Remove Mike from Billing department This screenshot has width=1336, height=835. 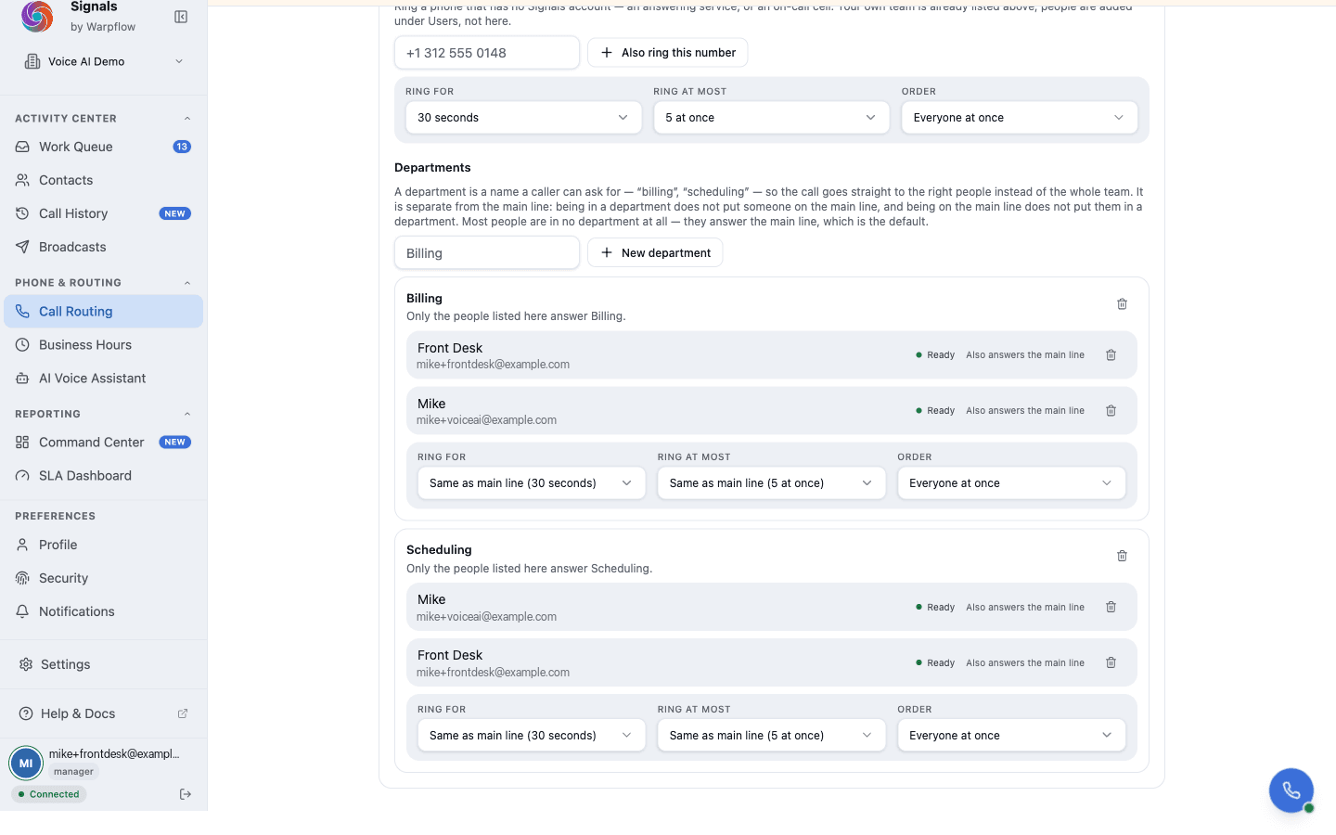(1111, 411)
